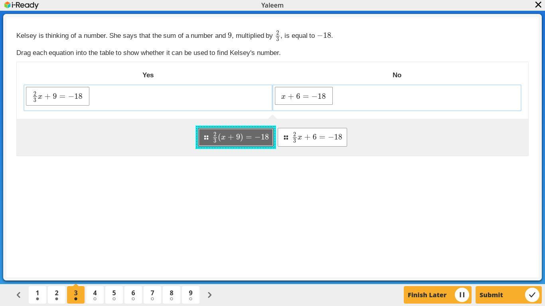Viewport: 545px width, 306px height.
Task: Click the checkmark icon on Submit
Action: click(x=532, y=295)
